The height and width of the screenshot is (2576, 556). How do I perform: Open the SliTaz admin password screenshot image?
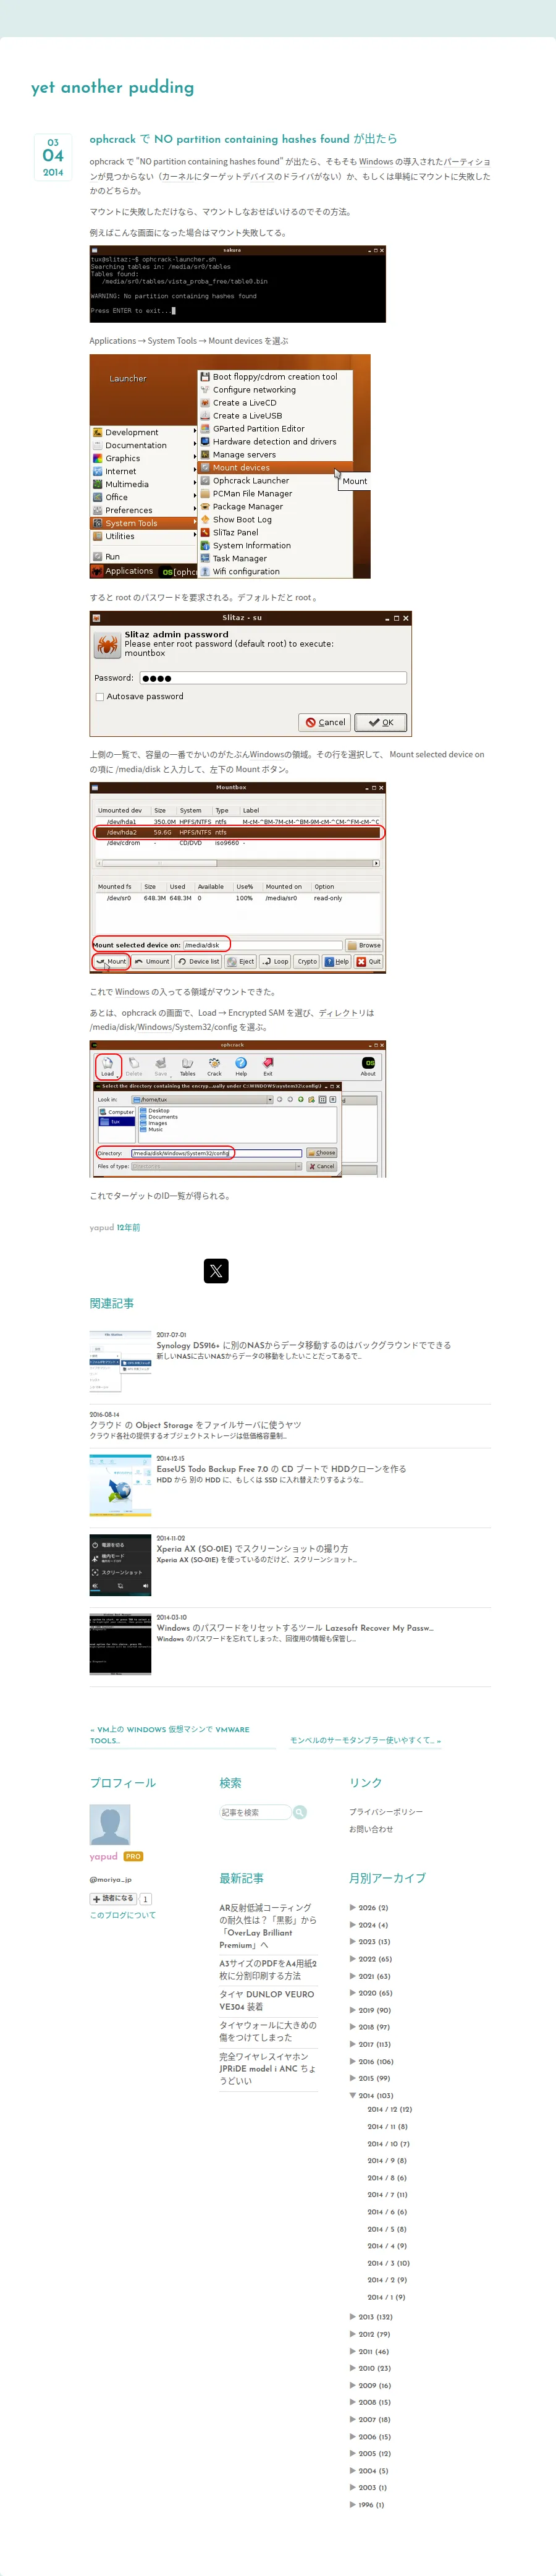click(250, 674)
